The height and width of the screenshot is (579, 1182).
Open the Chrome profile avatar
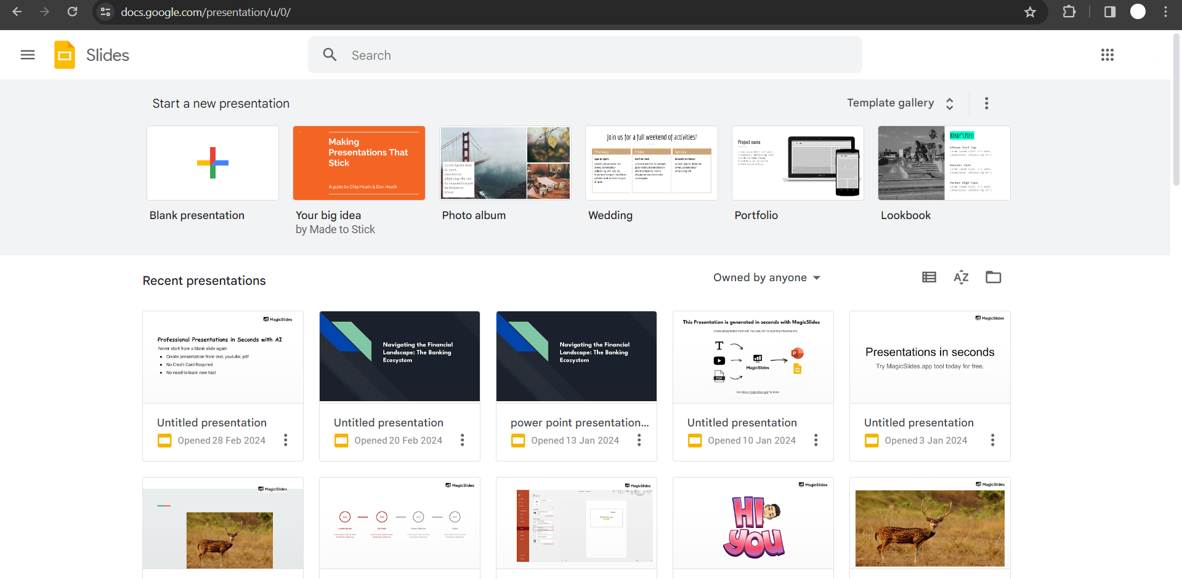1138,12
